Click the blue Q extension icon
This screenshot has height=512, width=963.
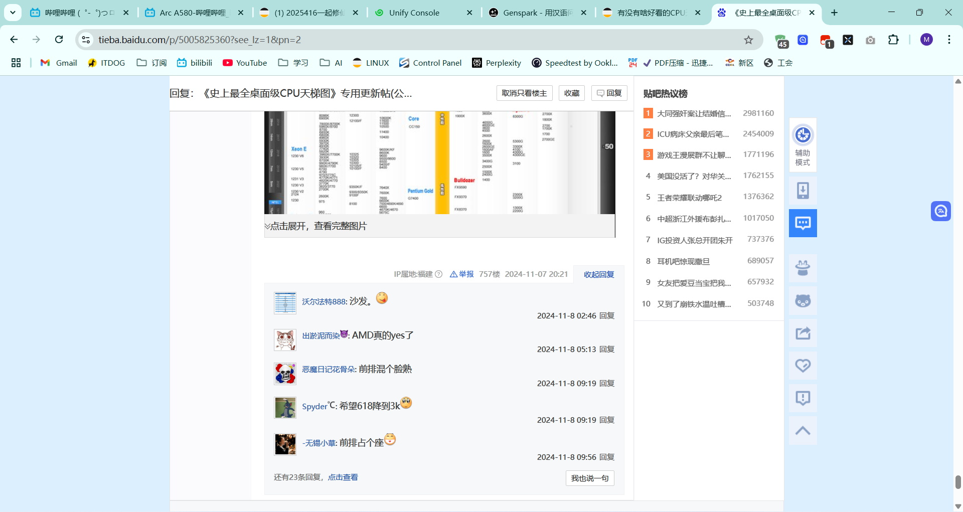pos(803,40)
